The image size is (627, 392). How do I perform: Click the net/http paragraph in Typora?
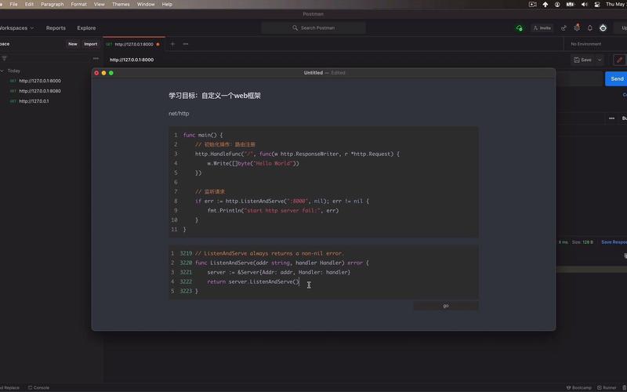179,114
